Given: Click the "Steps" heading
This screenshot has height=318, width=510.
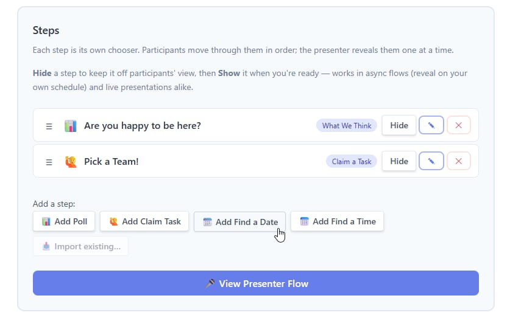Looking at the screenshot, I should (46, 30).
